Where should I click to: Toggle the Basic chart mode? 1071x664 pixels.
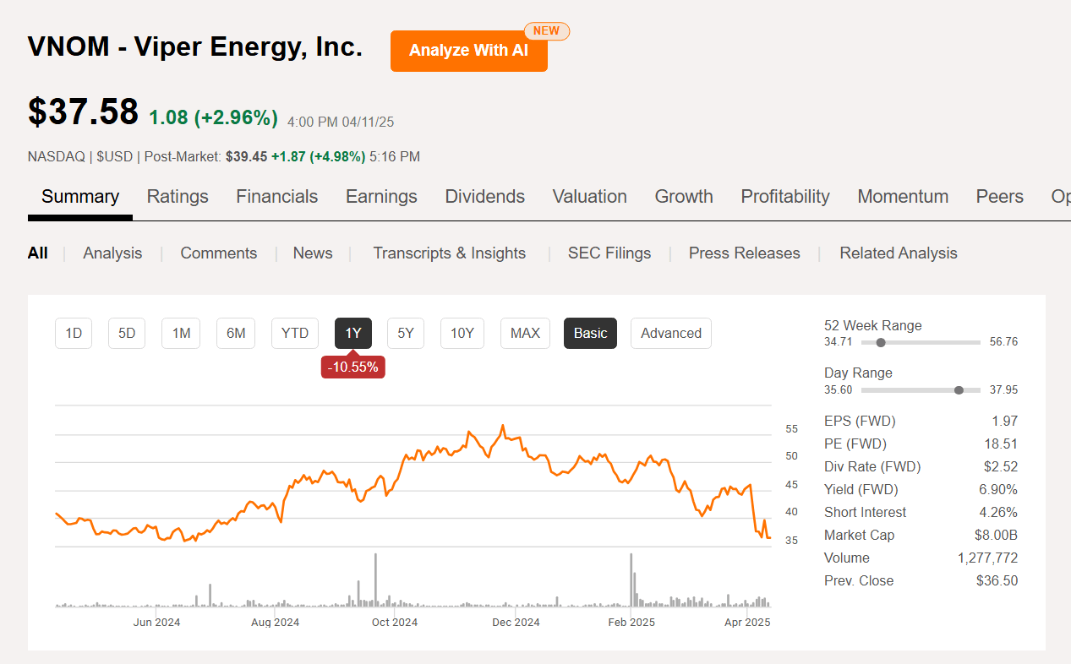[x=590, y=333]
